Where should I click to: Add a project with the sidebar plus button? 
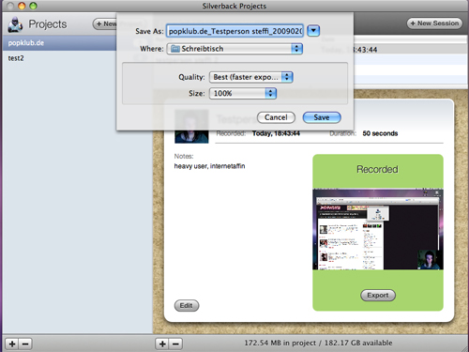(12, 344)
